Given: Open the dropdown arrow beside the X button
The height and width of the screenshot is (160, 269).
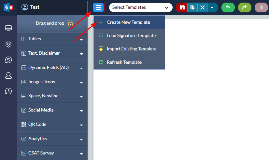Looking at the screenshot, I should pos(212,7).
